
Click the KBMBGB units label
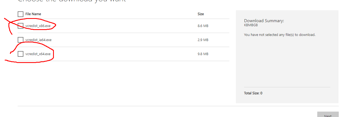251,25
